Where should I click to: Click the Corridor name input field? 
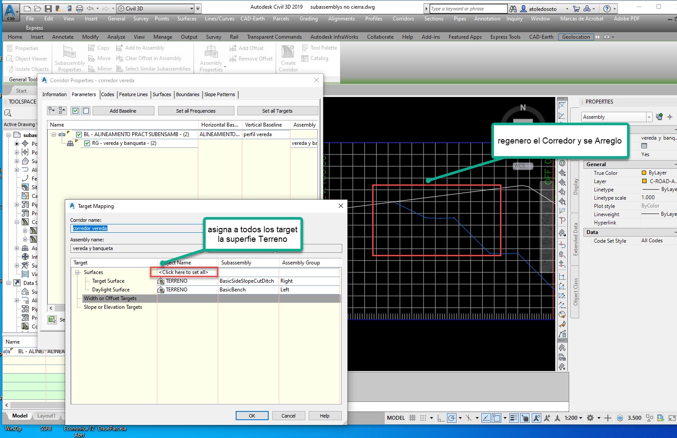coord(137,228)
